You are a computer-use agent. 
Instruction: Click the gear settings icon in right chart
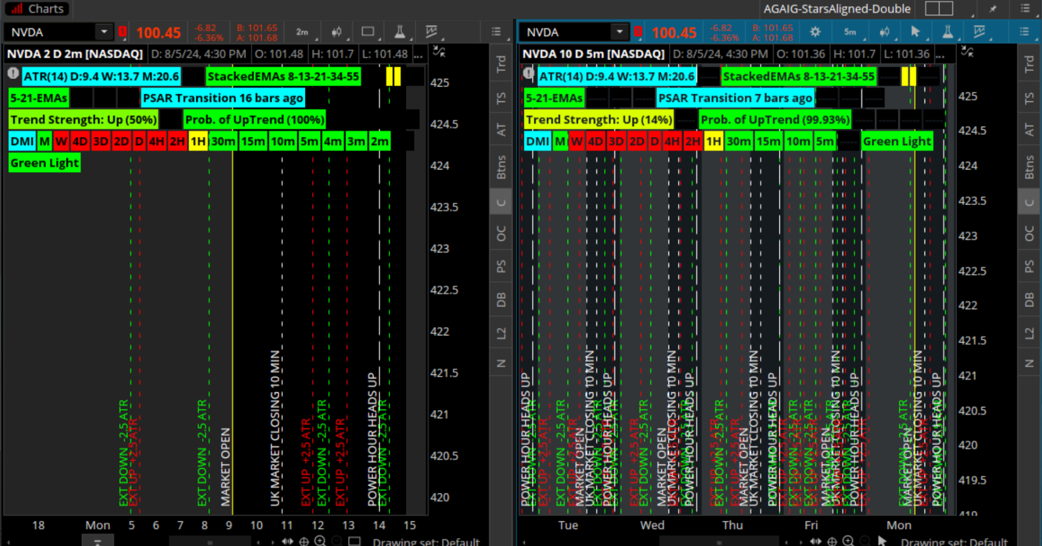(815, 32)
